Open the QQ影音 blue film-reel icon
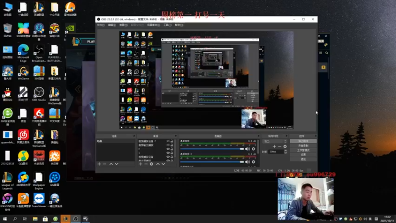The image size is (396, 223). [54, 179]
